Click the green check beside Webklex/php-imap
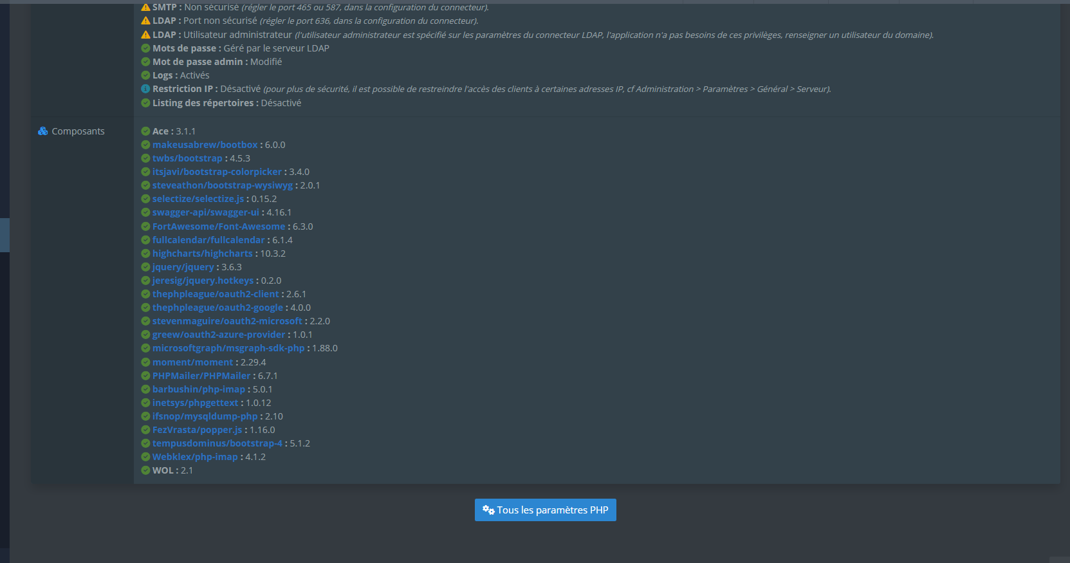The height and width of the screenshot is (563, 1070). click(x=145, y=457)
